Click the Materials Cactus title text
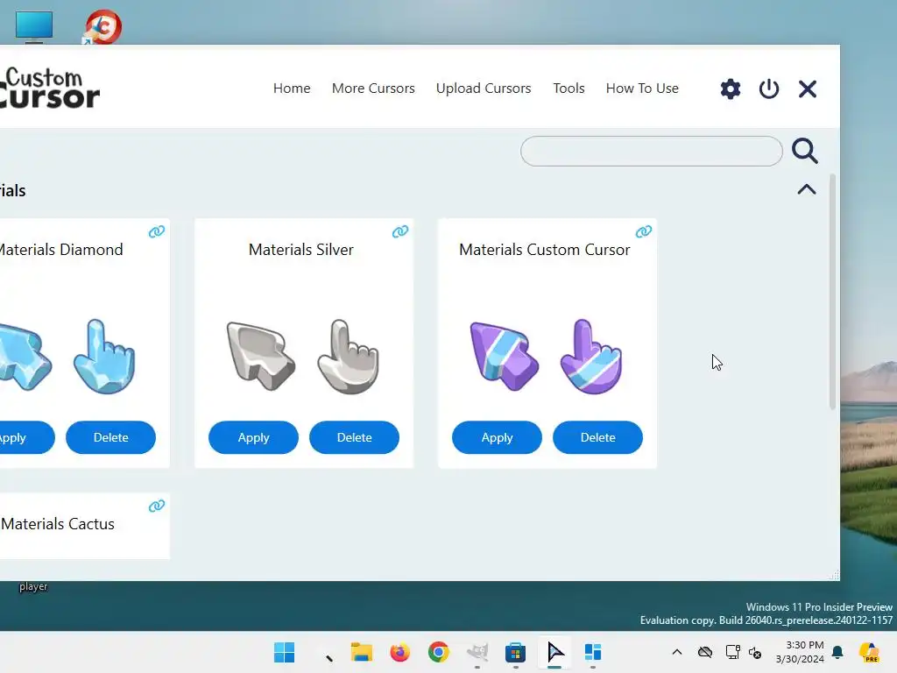Screen dimensions: 897x673 (58, 524)
